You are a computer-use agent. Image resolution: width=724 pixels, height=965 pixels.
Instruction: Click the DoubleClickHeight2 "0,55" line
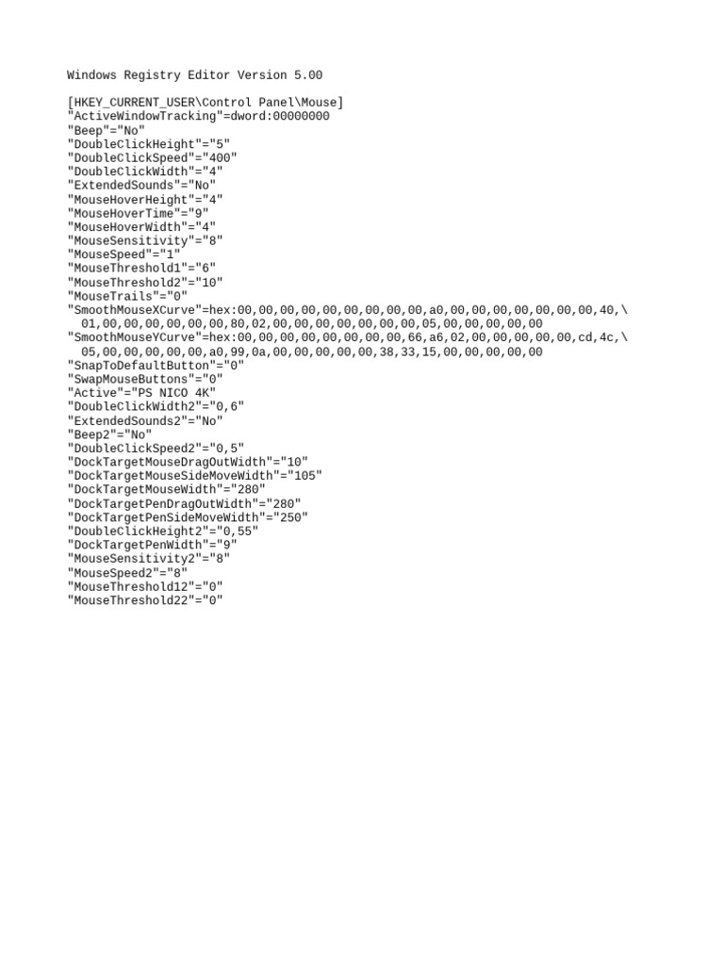(162, 532)
